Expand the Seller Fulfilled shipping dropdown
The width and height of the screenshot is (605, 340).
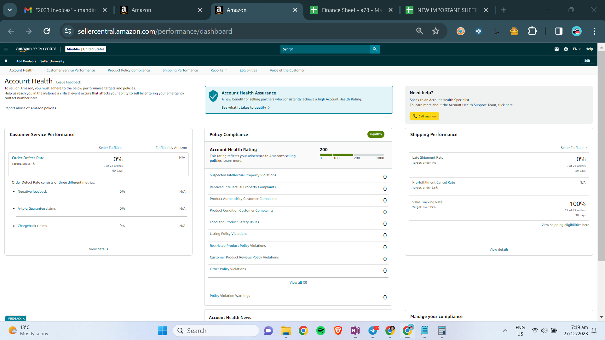574,148
